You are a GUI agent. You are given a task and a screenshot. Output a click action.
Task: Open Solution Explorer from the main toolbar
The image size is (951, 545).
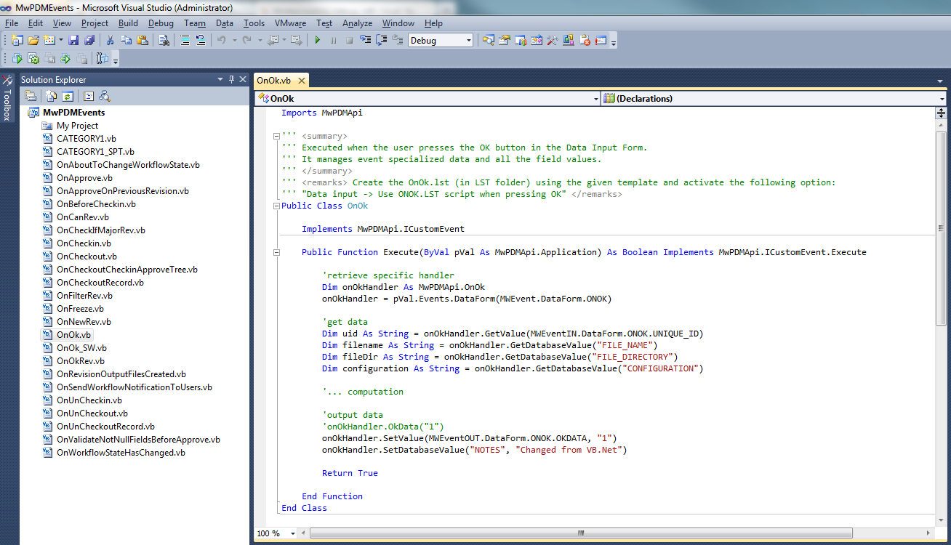click(x=488, y=41)
